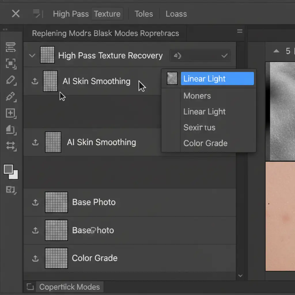Click the upload icon beside Color Grade layer

tap(35, 258)
